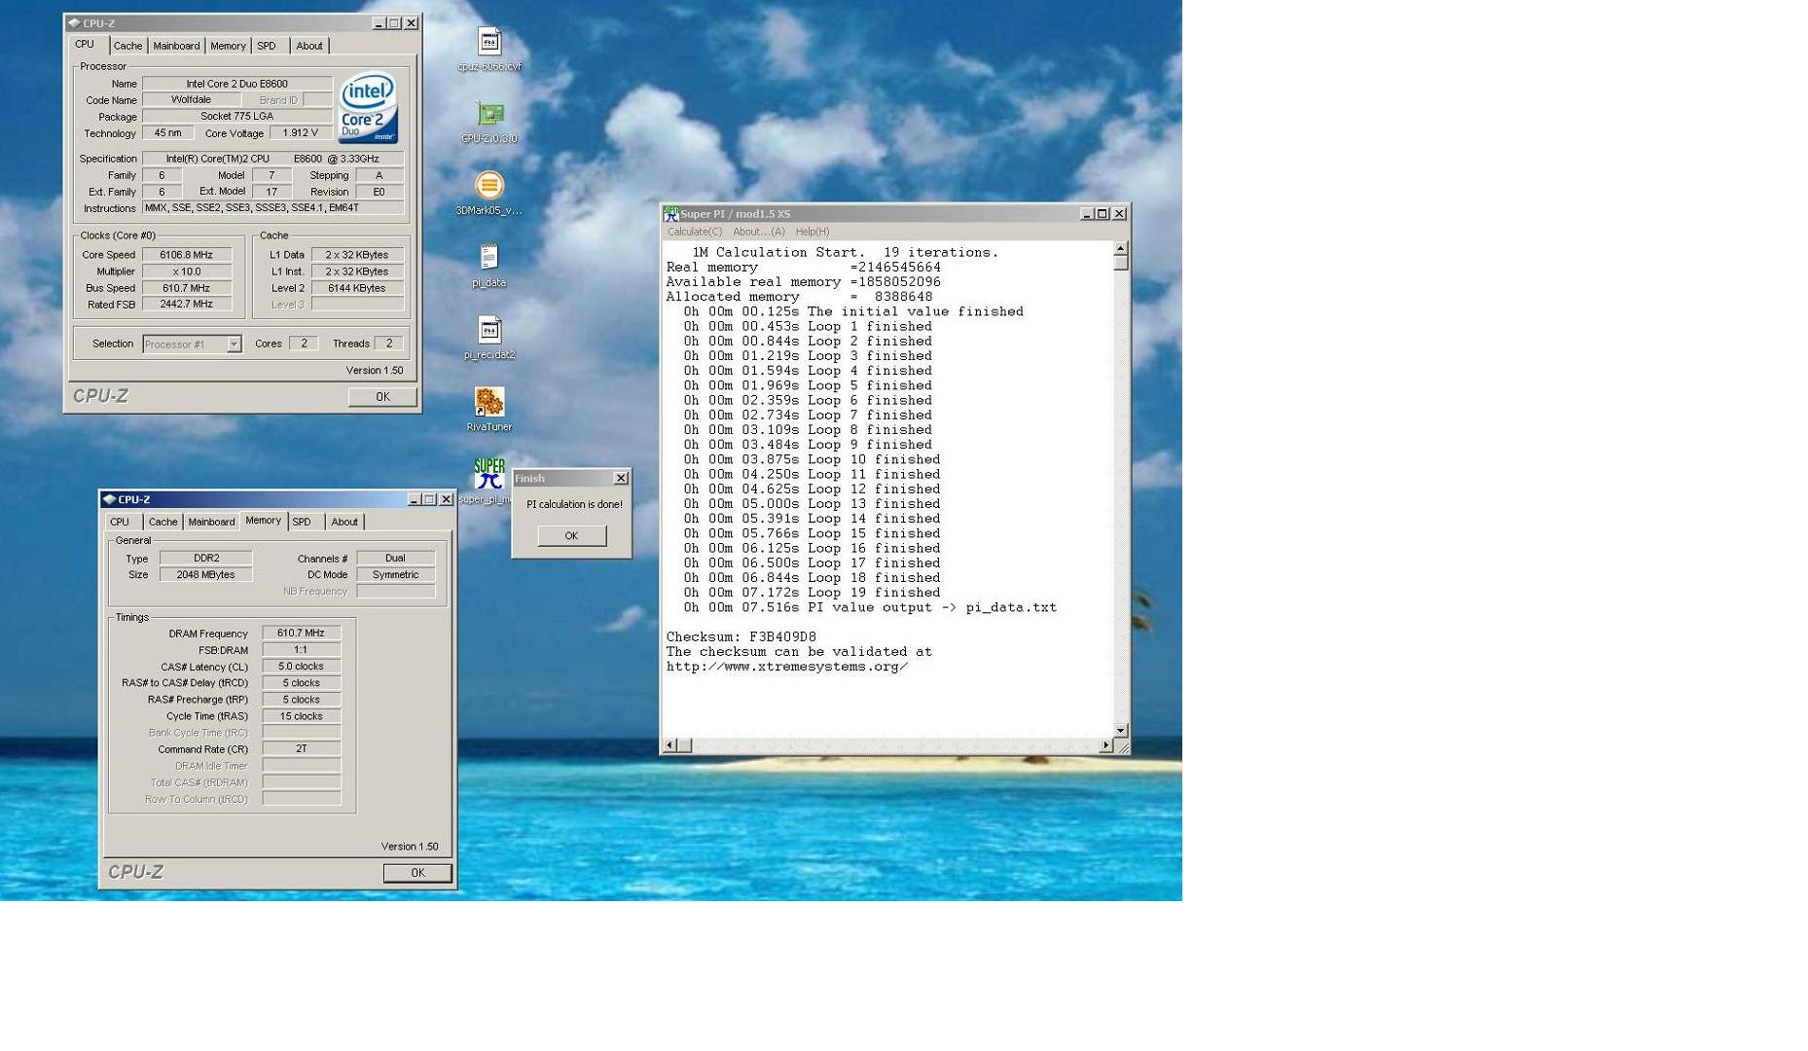Click the Level 2 6144 KBytes cache value

pyautogui.click(x=357, y=288)
